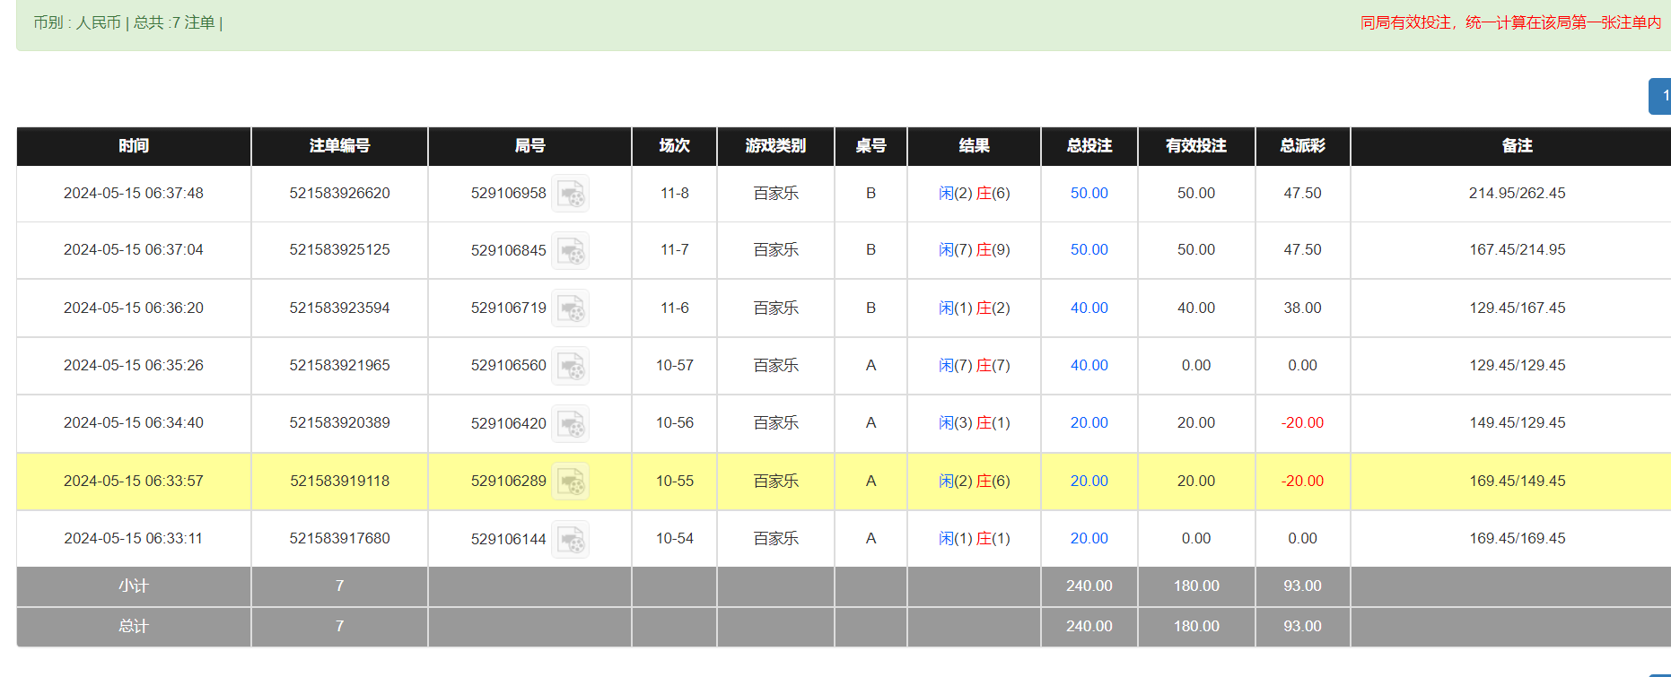Open 40.00 bet details for session 10-57
1671x677 pixels.
1089,366
